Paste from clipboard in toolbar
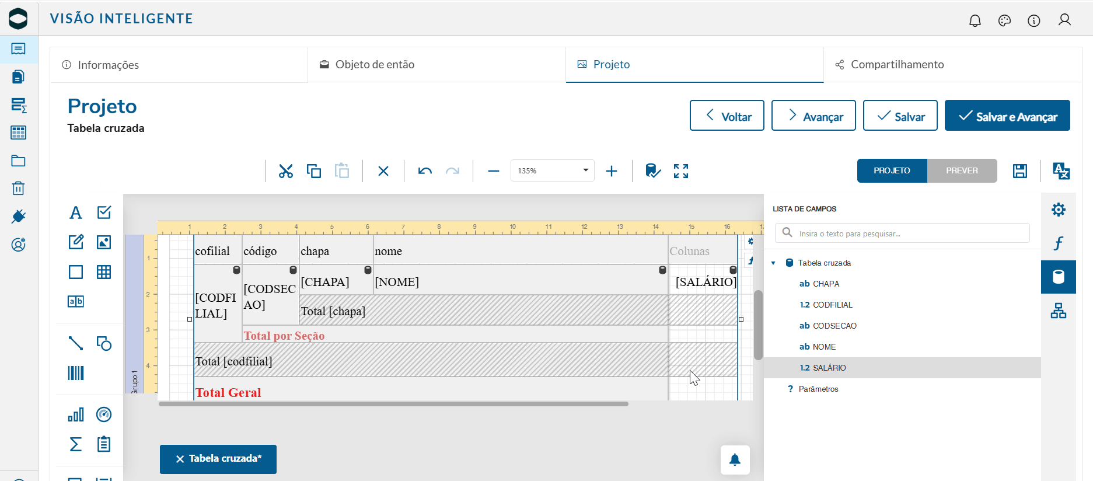Screen dimensions: 1093x481 click(x=342, y=171)
